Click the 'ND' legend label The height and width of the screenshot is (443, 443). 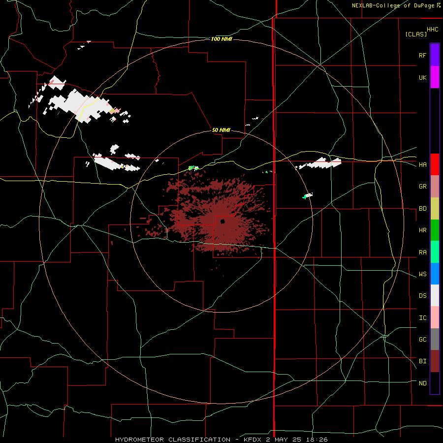coord(422,383)
